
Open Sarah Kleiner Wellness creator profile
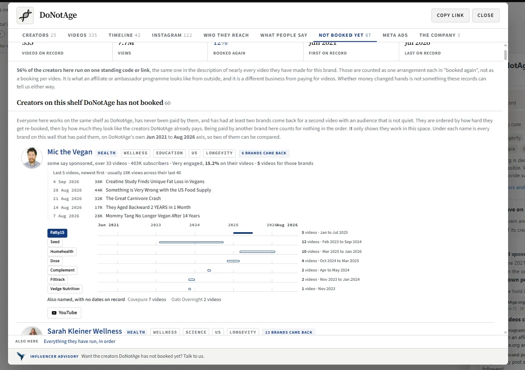point(85,331)
